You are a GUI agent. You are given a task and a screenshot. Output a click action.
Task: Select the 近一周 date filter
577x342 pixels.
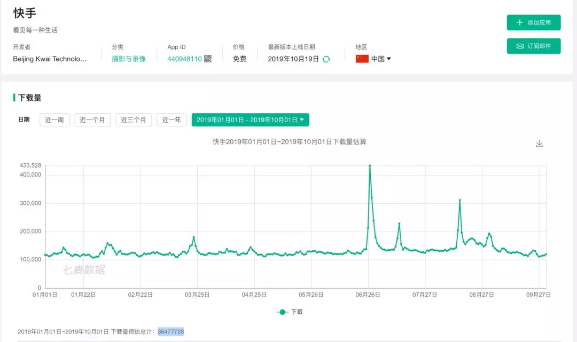click(x=54, y=120)
